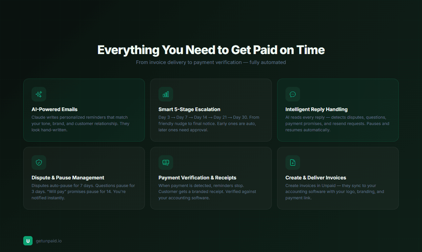
Task: Click the chat bubble reply handling icon
Action: coord(293,94)
